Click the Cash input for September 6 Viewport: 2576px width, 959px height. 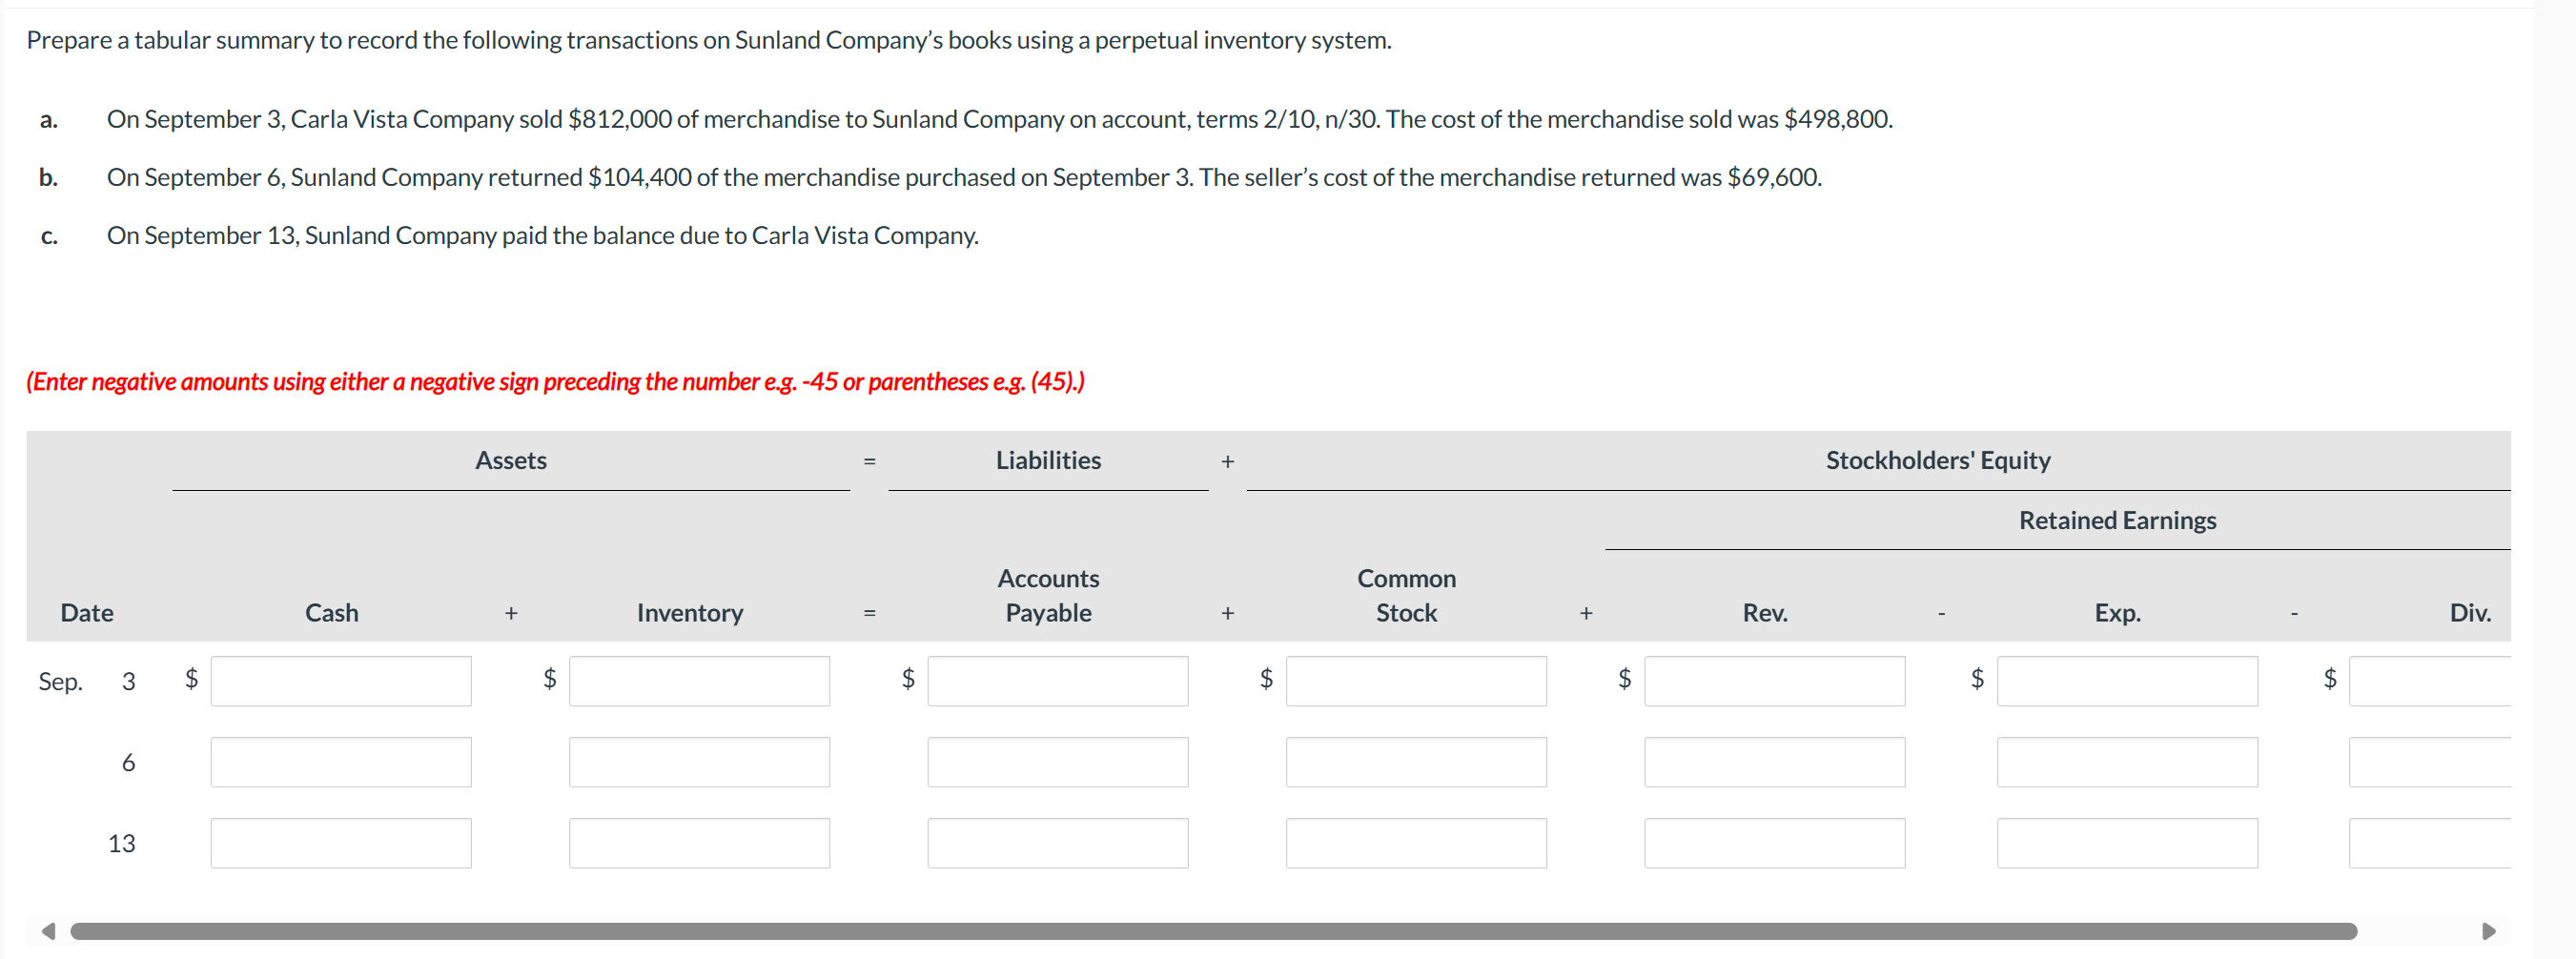340,761
